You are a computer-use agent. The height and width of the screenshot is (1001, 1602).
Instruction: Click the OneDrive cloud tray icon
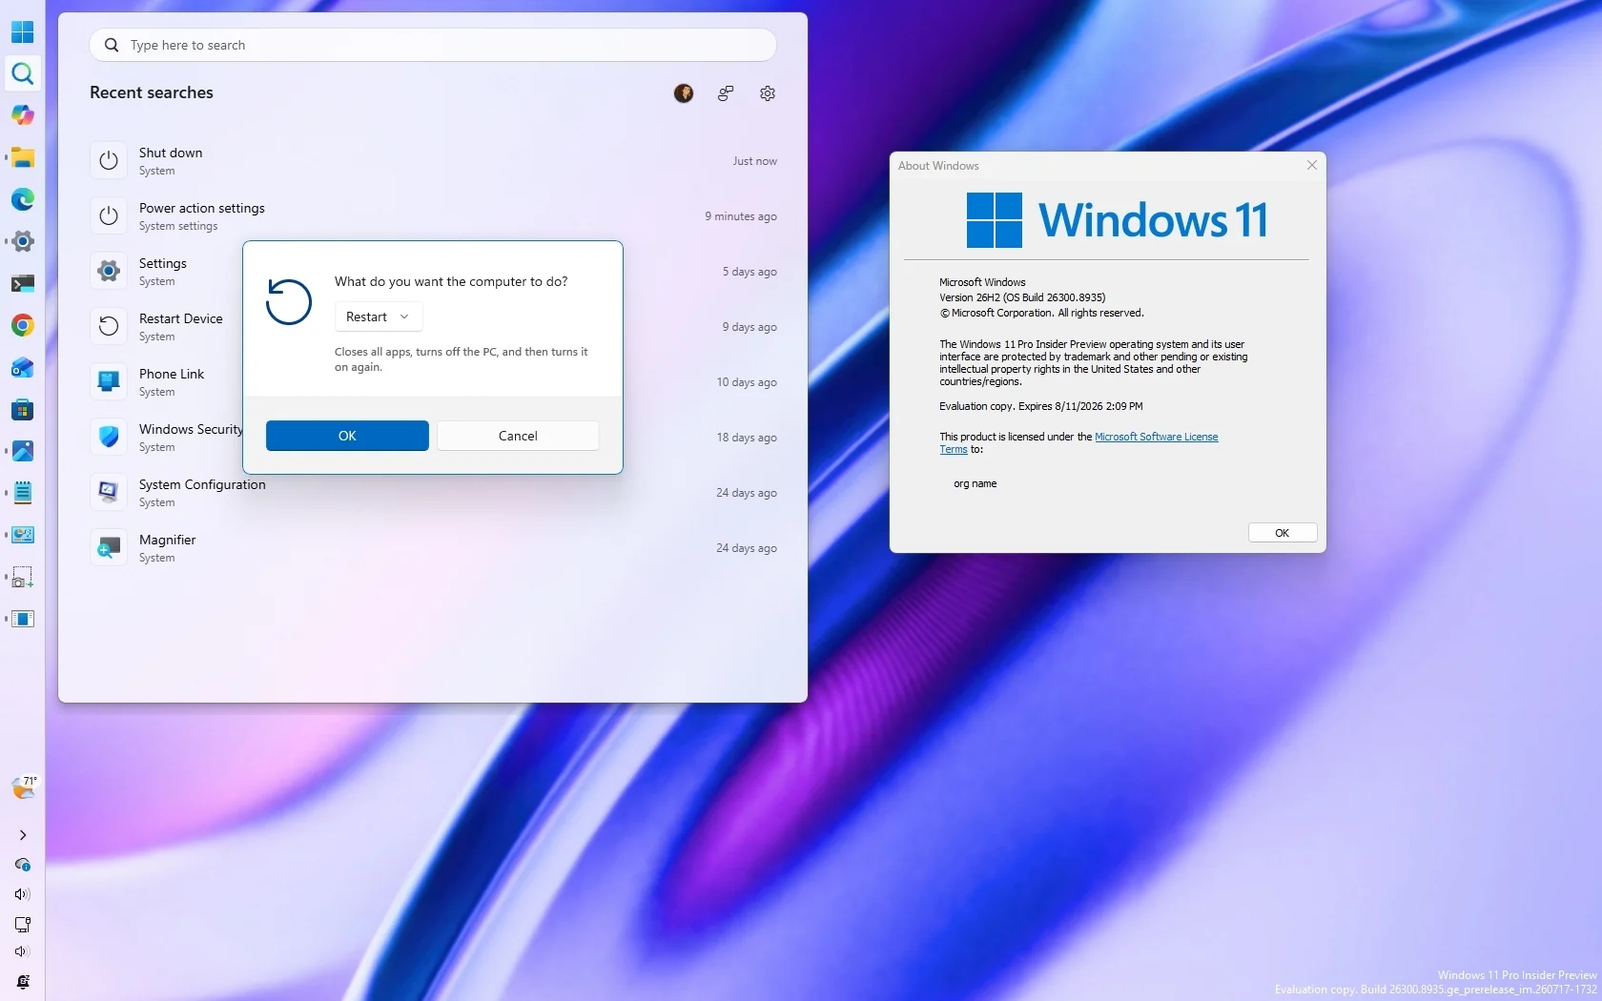point(22,865)
